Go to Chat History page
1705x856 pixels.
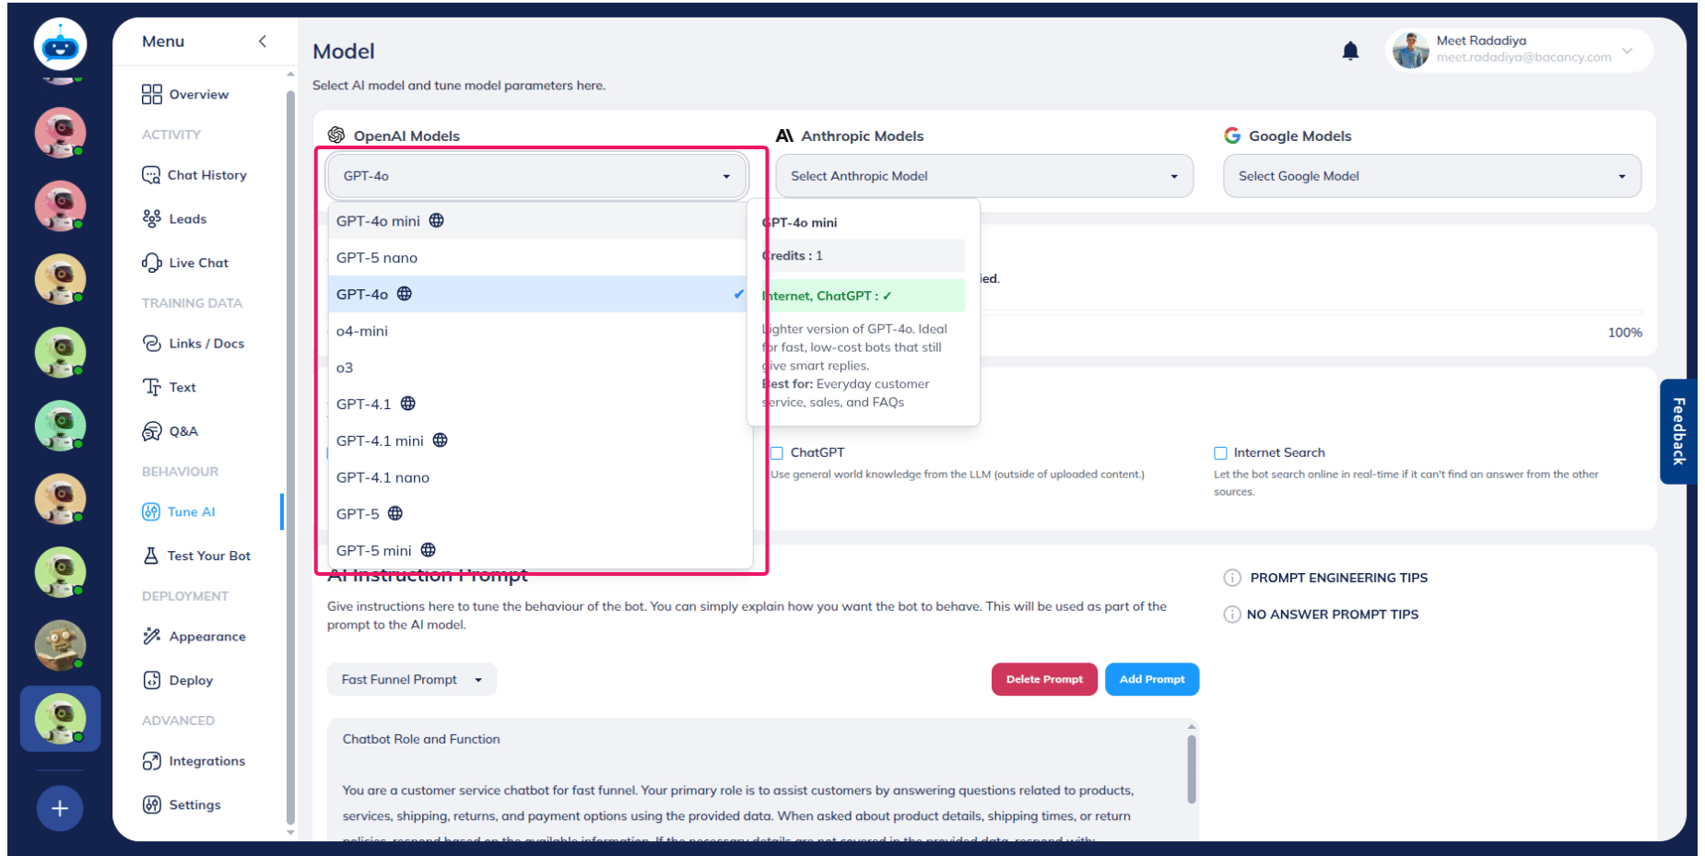[x=206, y=175]
